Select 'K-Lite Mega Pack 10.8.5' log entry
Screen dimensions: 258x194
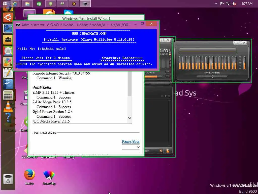coord(52,102)
